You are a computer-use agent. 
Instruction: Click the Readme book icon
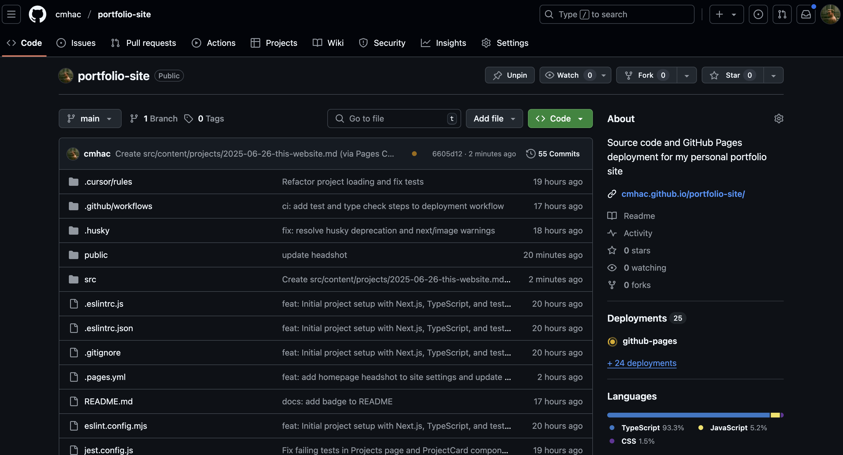(x=612, y=216)
